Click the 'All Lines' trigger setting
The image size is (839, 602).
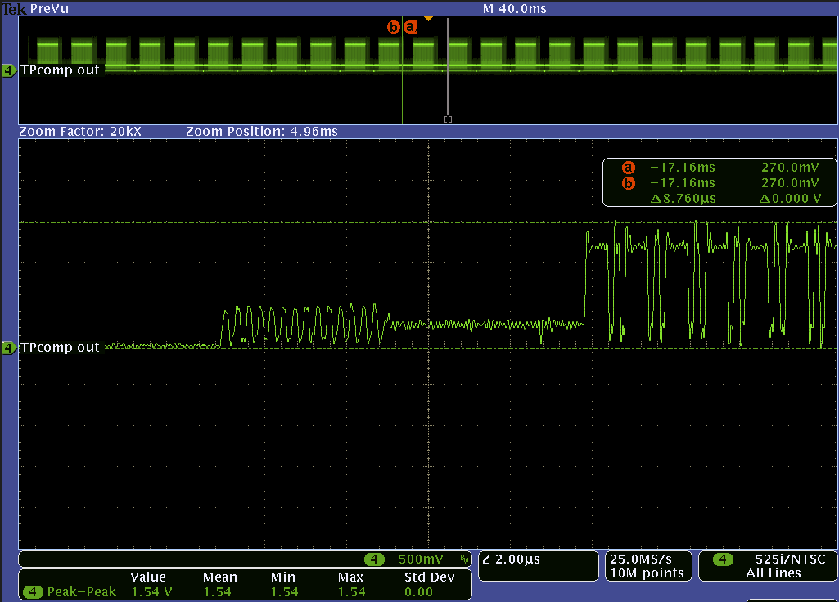click(774, 573)
